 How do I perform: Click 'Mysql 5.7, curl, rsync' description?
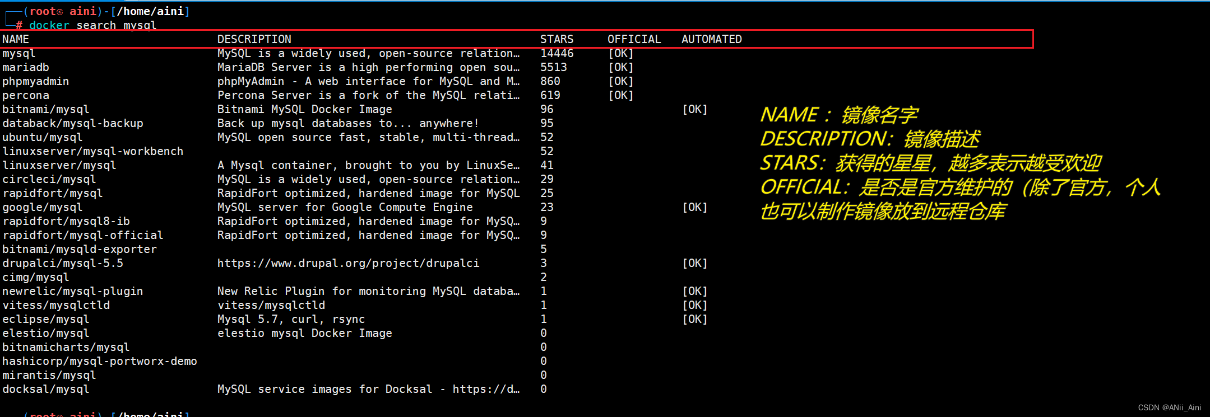tap(291, 319)
